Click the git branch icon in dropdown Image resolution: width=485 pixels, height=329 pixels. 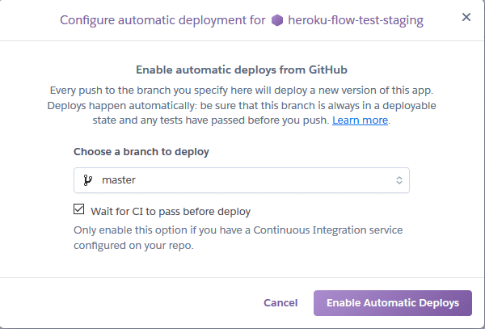[88, 180]
